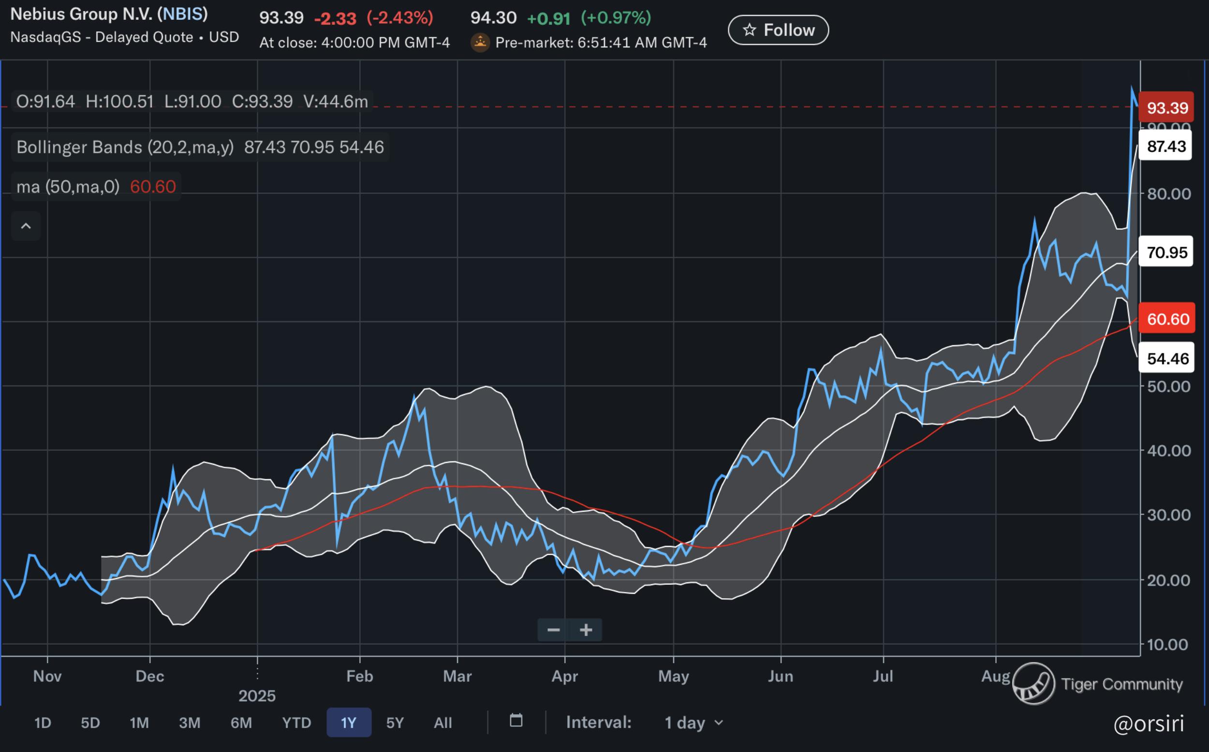Zoom out with the minus button
The width and height of the screenshot is (1209, 752).
[554, 630]
